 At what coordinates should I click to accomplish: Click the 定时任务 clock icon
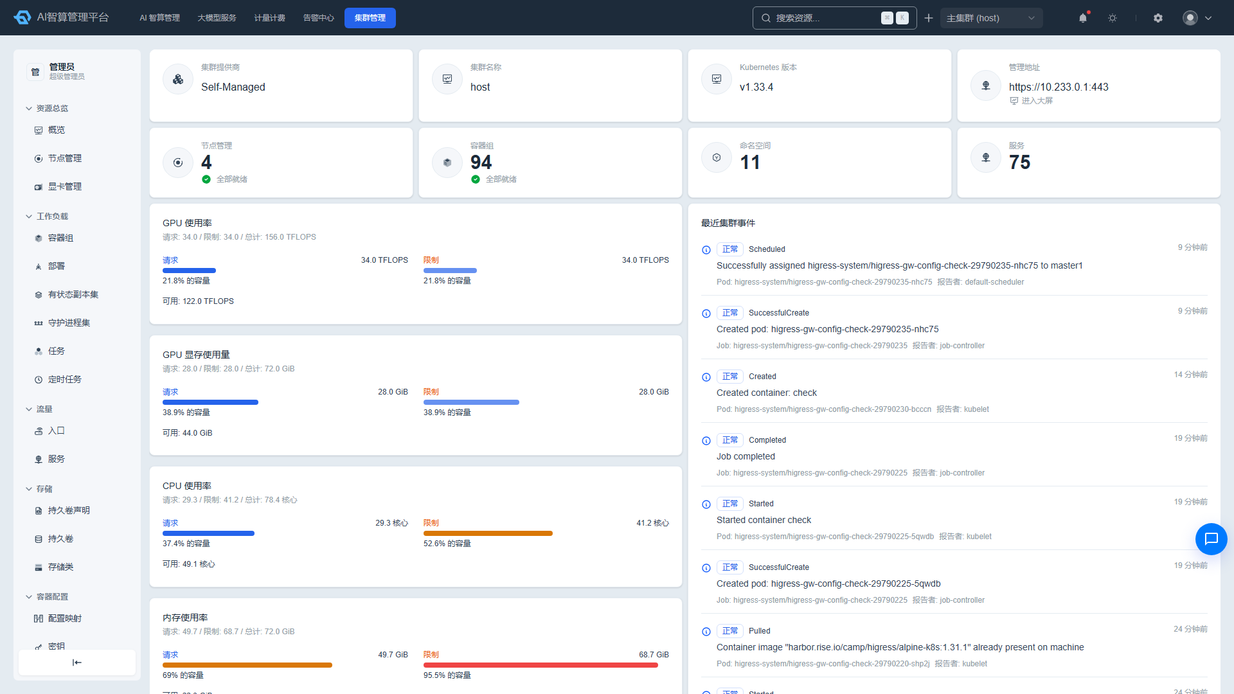[x=39, y=380]
